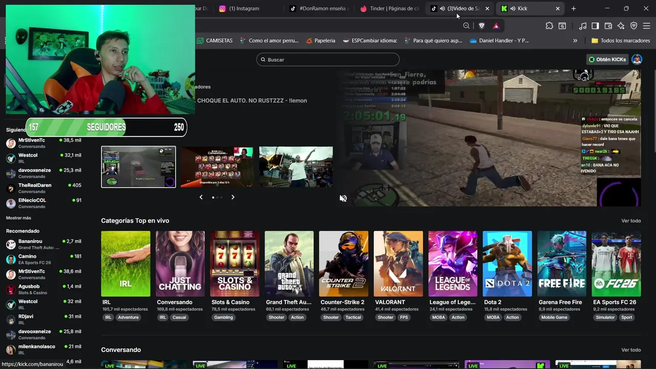Open the ESPCambiar idioma bookmark
Image resolution: width=656 pixels, height=369 pixels.
coord(370,40)
